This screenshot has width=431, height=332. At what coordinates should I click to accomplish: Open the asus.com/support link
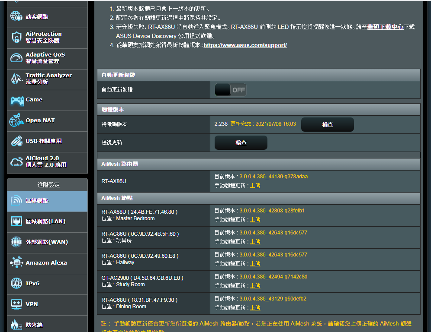(x=245, y=45)
